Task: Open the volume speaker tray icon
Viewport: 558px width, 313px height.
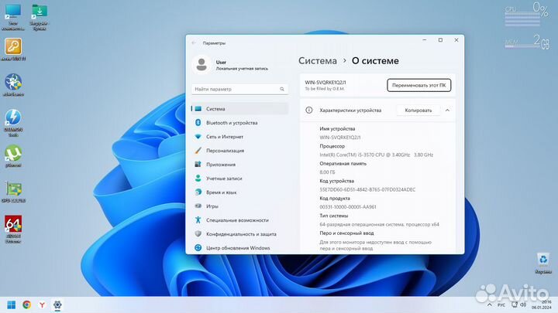Action: [x=523, y=304]
